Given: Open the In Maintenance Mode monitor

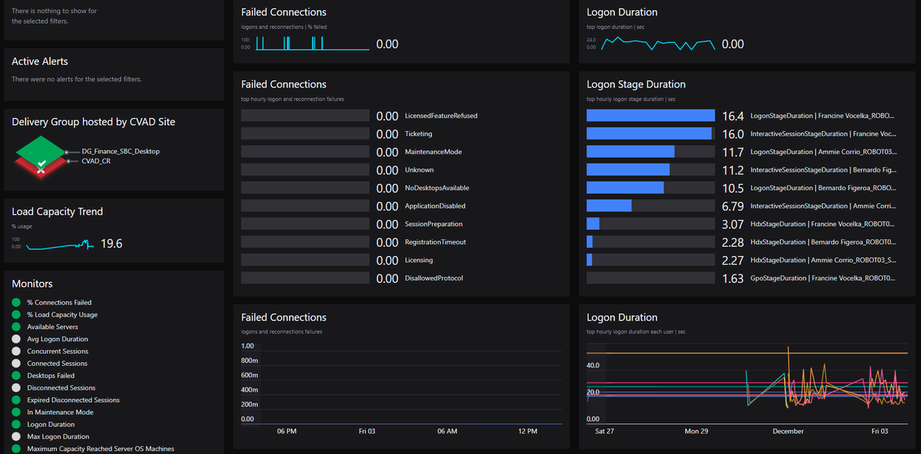Looking at the screenshot, I should point(60,412).
